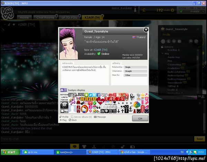Screen dimensions: 207x162
Task: Select the KZAER [TH] tab
Action: point(92,18)
